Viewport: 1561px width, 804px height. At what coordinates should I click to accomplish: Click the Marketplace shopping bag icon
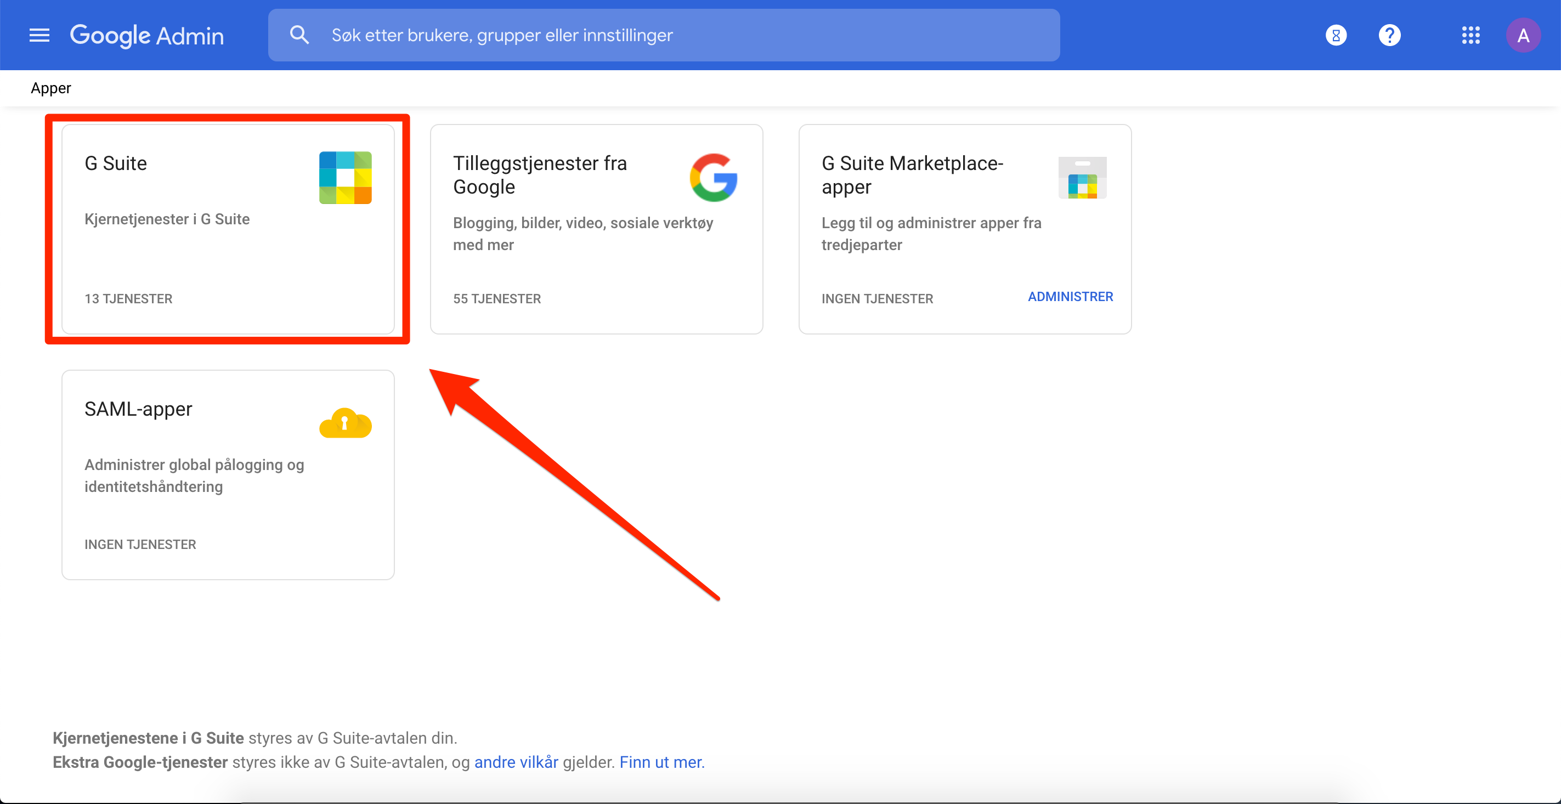pos(1082,178)
